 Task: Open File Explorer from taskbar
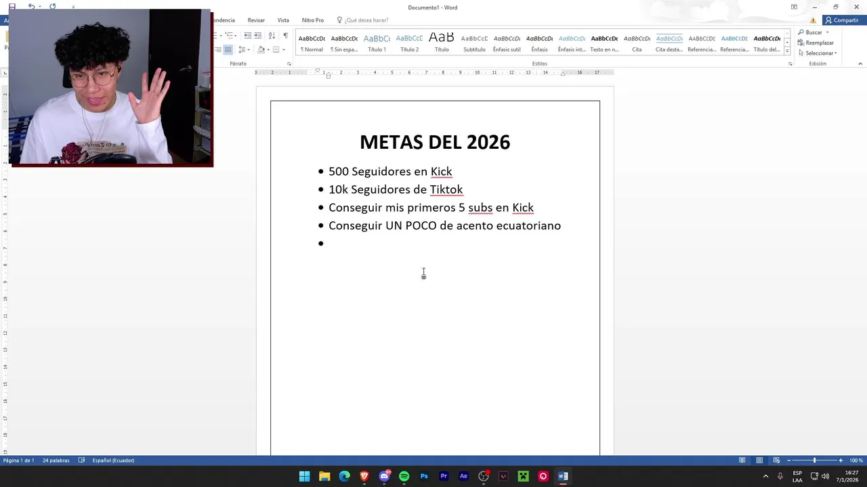pyautogui.click(x=324, y=476)
